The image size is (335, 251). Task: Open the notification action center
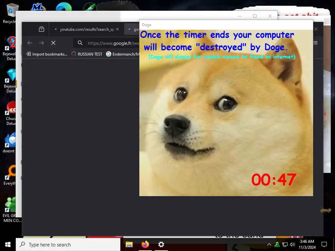coord(324,244)
